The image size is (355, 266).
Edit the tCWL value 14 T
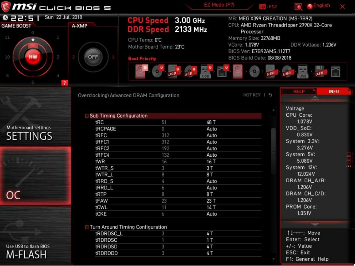click(x=211, y=208)
